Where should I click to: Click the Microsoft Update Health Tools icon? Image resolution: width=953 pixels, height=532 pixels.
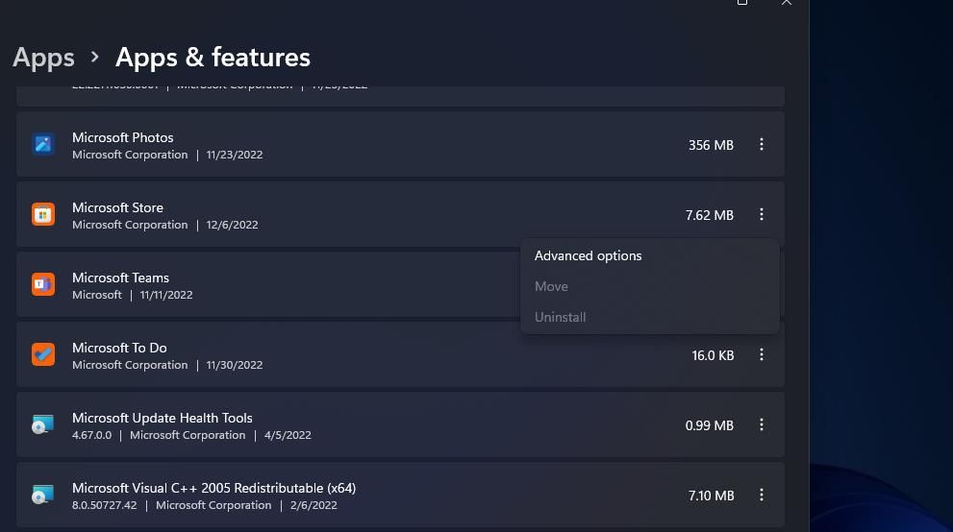click(x=42, y=425)
